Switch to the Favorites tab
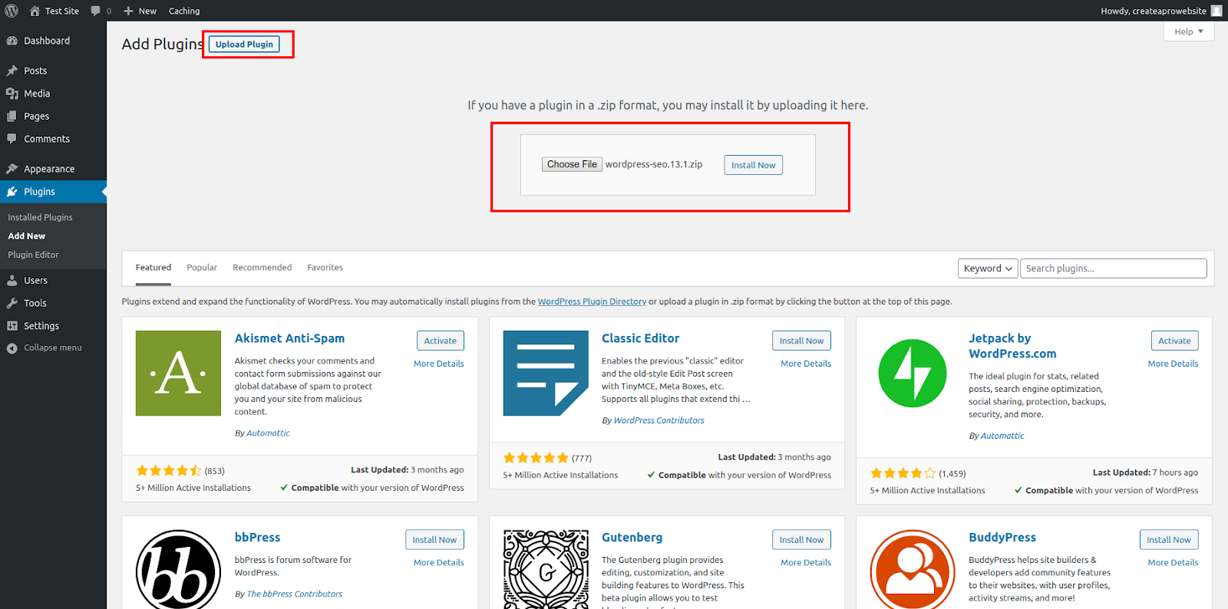Viewport: 1228px width, 609px height. click(325, 268)
